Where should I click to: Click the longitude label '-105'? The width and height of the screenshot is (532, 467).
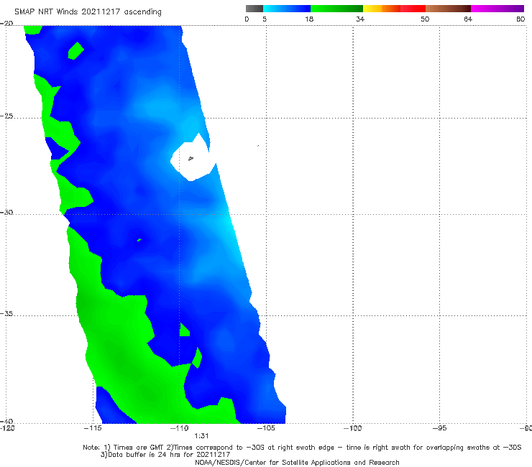[266, 428]
